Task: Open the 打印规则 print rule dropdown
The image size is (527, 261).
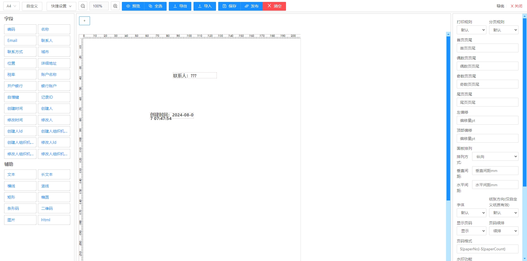Action: point(471,30)
